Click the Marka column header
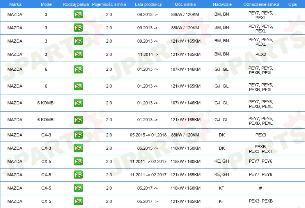 click(x=15, y=4)
